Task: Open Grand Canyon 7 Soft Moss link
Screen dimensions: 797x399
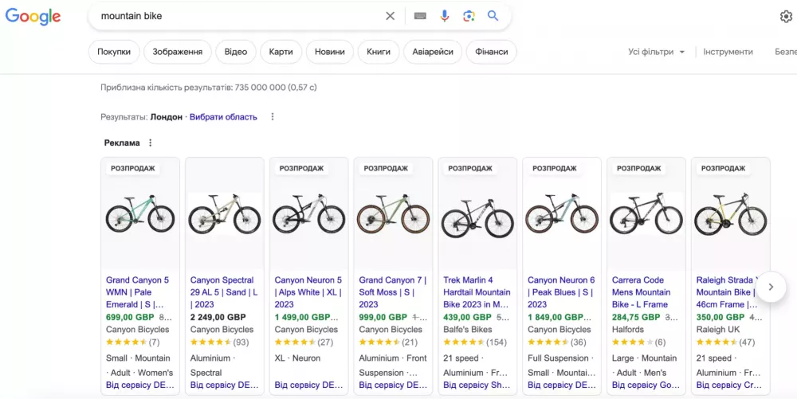Action: pyautogui.click(x=392, y=292)
